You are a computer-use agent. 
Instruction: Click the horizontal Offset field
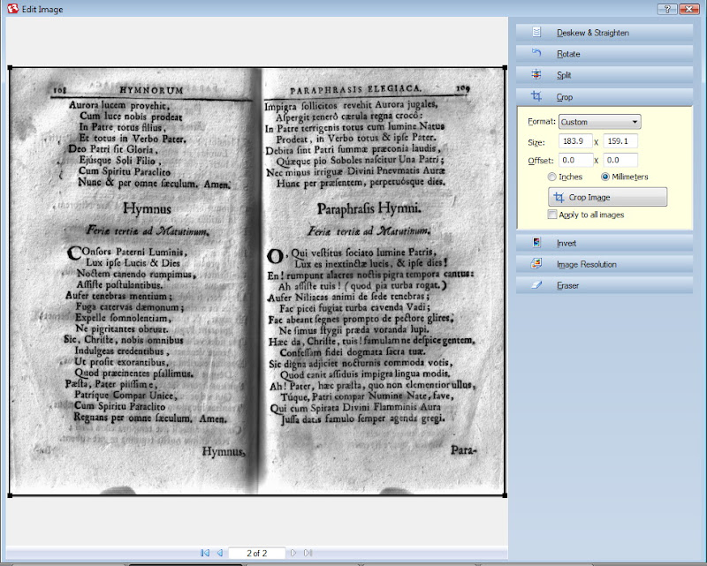tap(575, 160)
